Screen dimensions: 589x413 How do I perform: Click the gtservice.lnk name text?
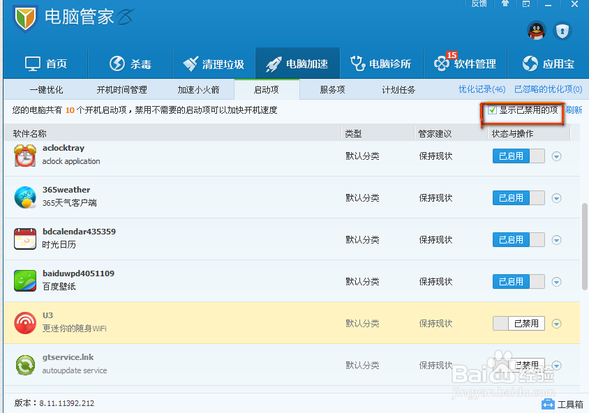click(68, 357)
